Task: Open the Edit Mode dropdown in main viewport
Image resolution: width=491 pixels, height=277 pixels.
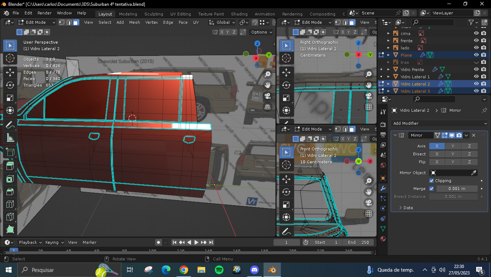Action: pyautogui.click(x=37, y=22)
